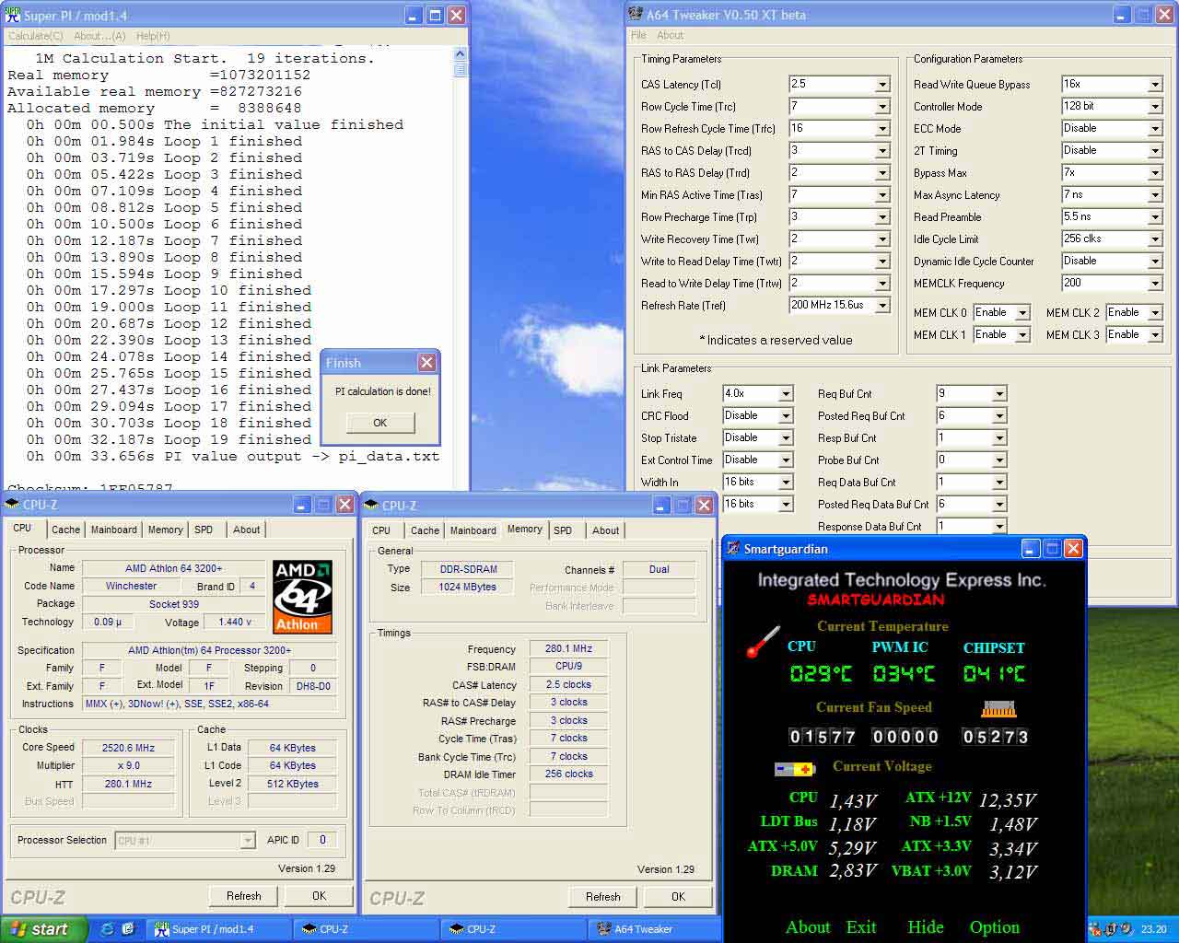1179x943 pixels.
Task: Click Hide link in Smartguardian
Action: pyautogui.click(x=926, y=926)
